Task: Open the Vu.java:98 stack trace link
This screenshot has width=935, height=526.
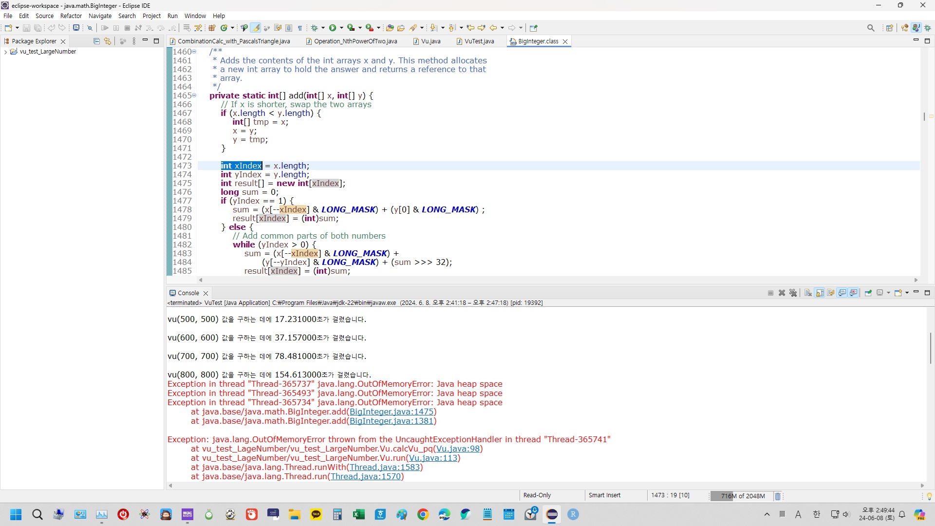Action: 458,449
